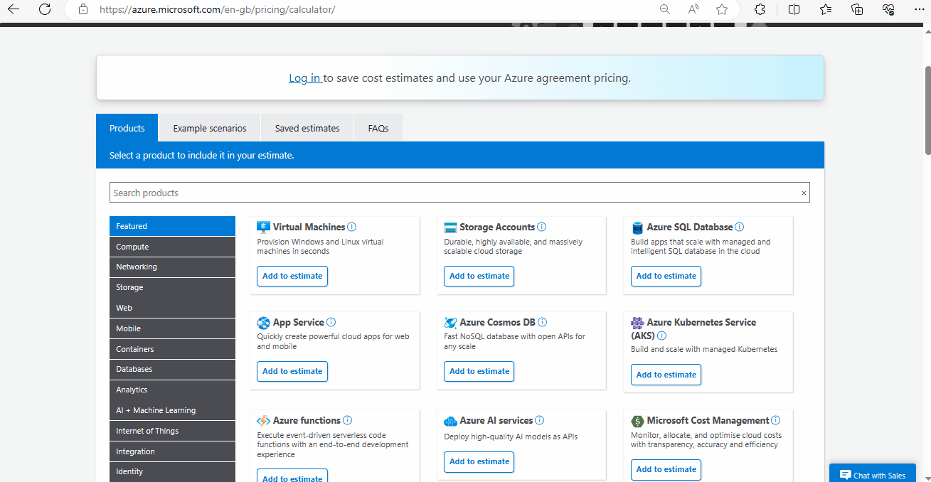Show App Service info icon
This screenshot has height=482, width=931.
[x=331, y=323]
